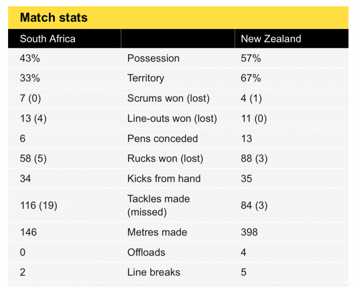358x287 pixels.
Task: Click the Pens conceded label
Action: (x=162, y=139)
